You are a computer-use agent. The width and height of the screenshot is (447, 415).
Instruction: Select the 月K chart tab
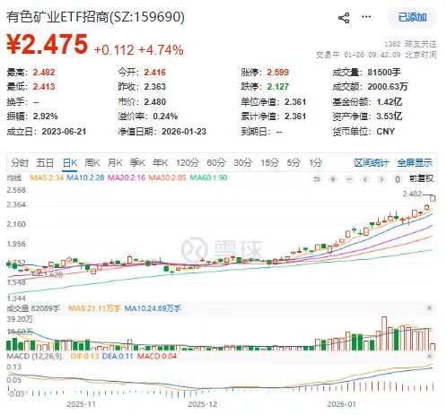[115, 163]
